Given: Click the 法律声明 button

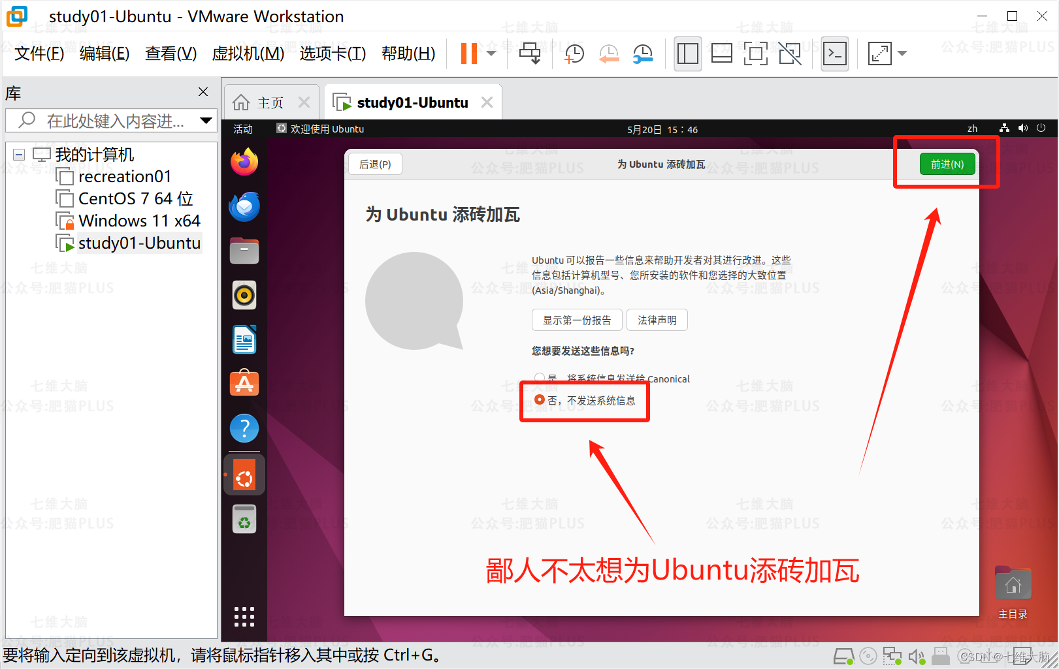Looking at the screenshot, I should pos(657,320).
